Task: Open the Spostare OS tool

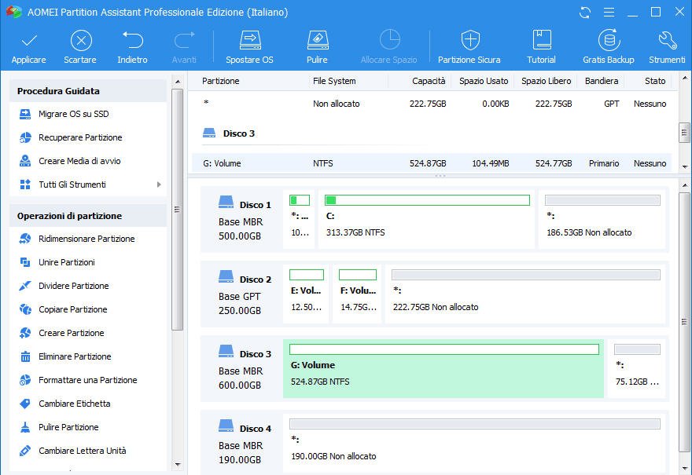Action: 250,41
